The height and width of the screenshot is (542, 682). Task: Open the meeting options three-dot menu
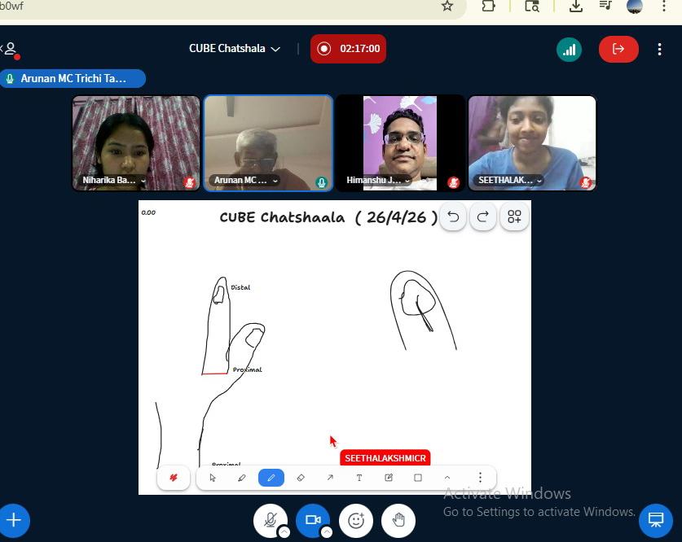click(x=660, y=49)
